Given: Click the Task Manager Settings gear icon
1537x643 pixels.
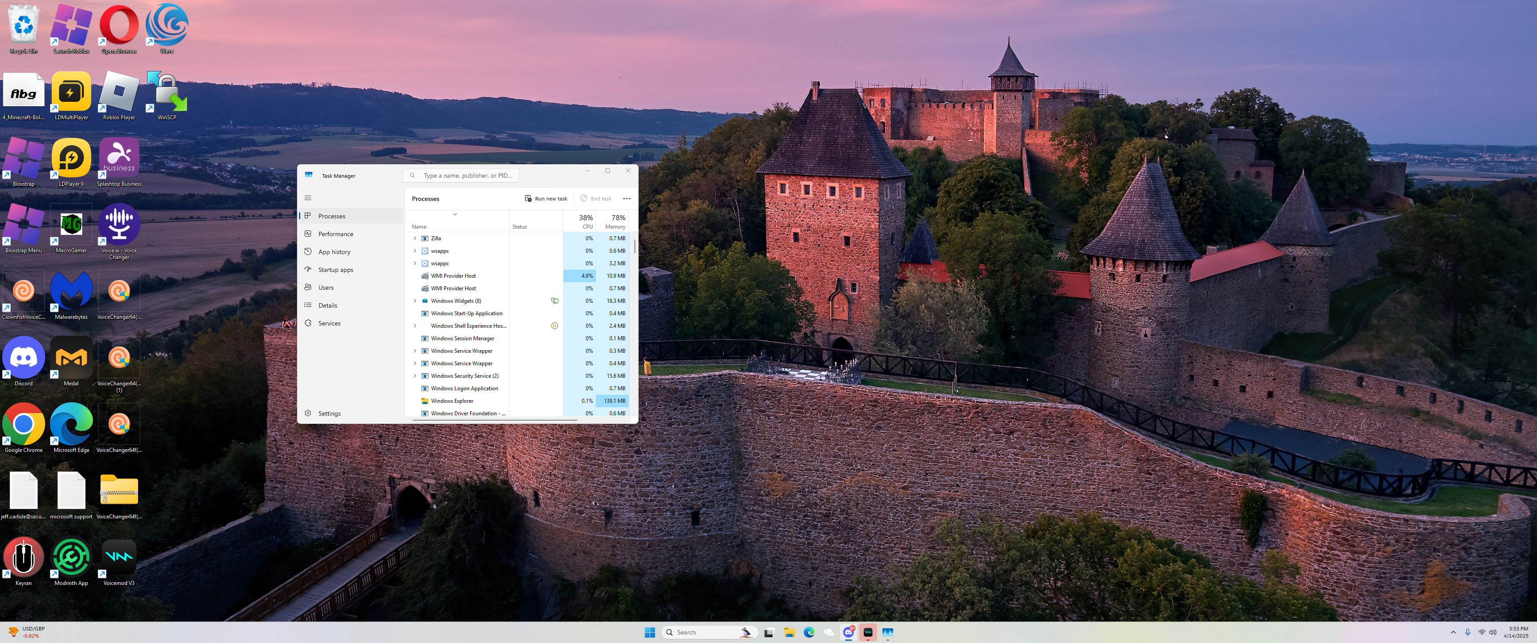Looking at the screenshot, I should coord(308,413).
